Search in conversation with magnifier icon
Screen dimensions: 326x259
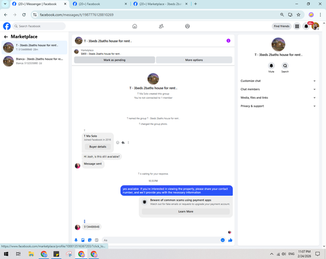[x=285, y=66]
